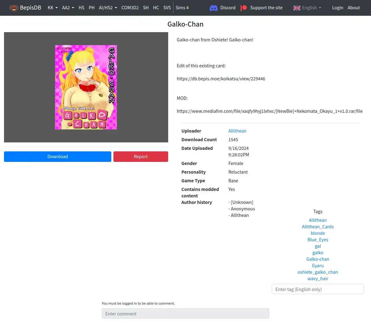371x325 pixels.
Task: Open the SVS section
Action: point(167,8)
